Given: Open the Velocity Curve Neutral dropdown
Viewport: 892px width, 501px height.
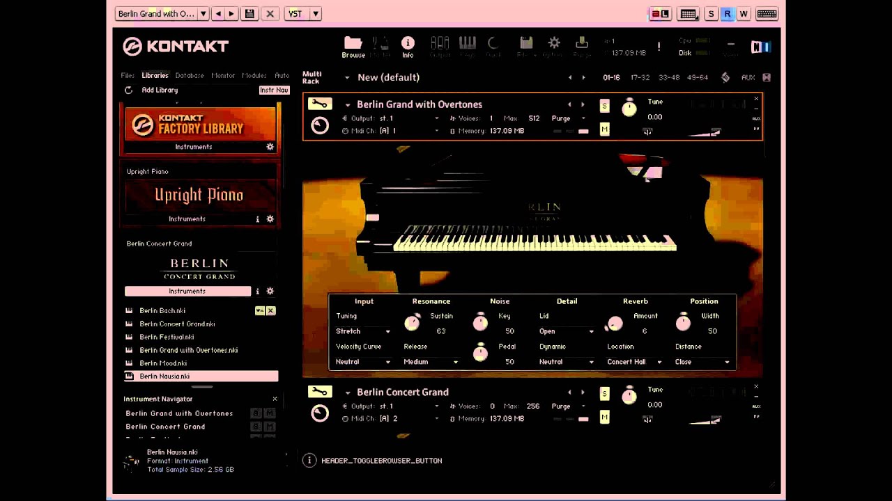Looking at the screenshot, I should (x=363, y=362).
